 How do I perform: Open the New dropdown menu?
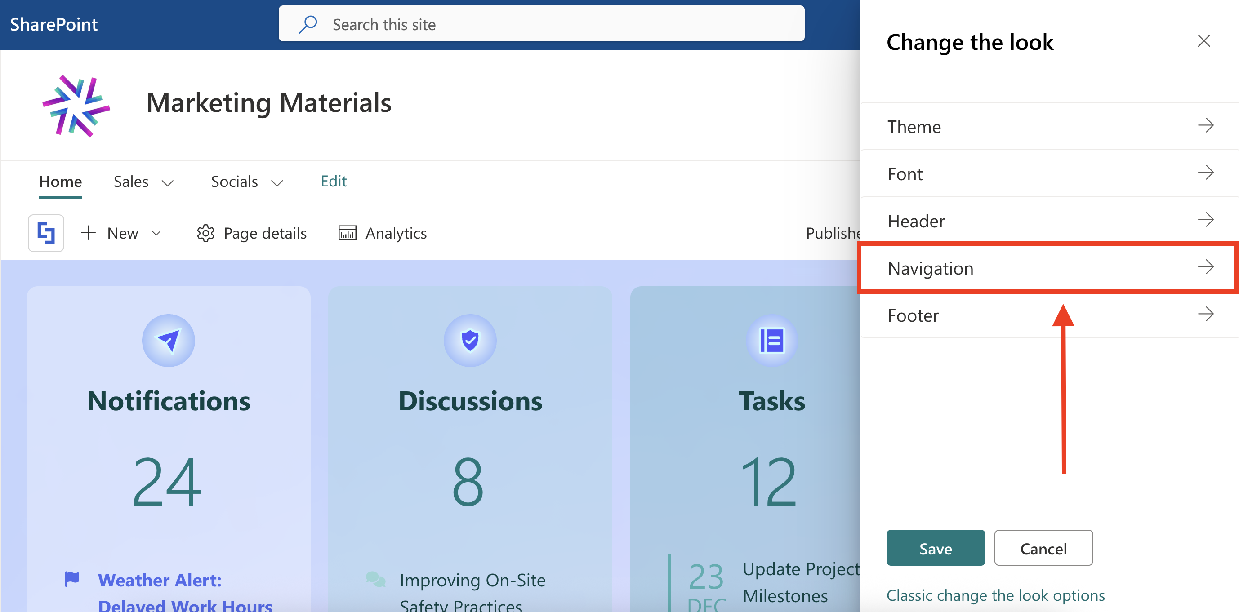point(156,233)
